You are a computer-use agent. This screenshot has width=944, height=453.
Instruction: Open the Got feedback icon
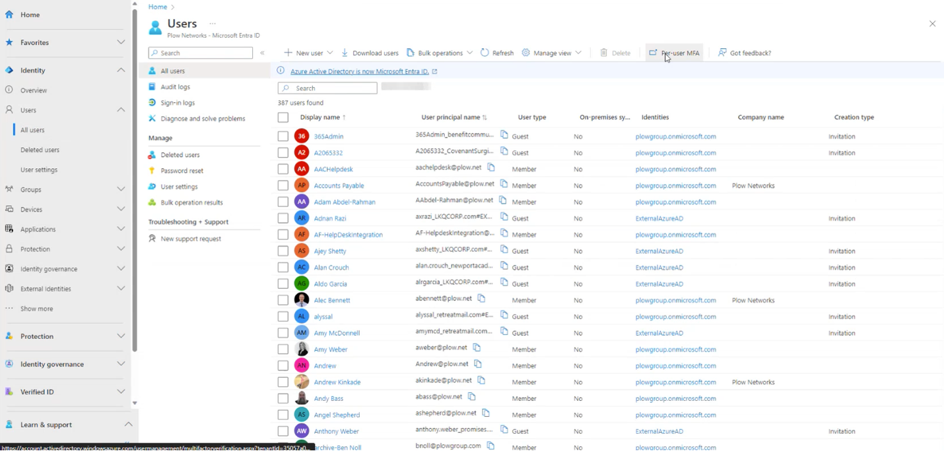coord(722,53)
